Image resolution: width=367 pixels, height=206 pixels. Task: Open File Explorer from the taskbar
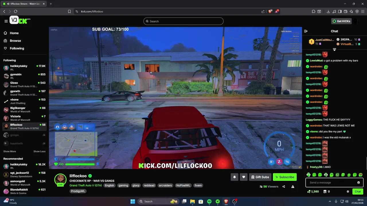[192, 201]
